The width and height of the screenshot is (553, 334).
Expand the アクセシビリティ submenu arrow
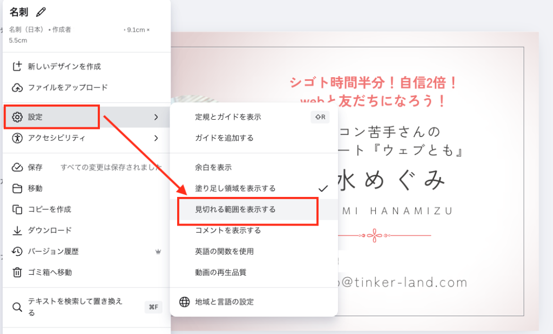(156, 138)
